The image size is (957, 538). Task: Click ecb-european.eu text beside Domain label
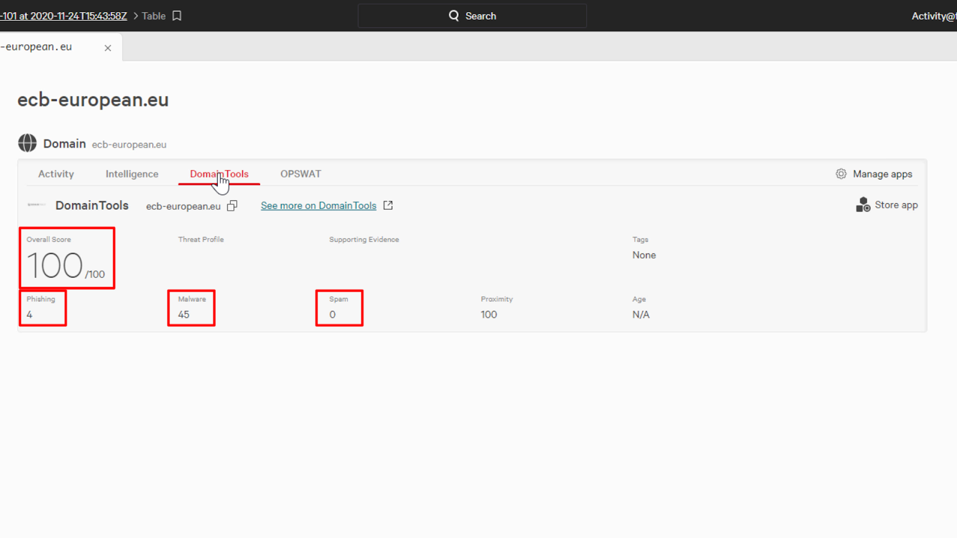tap(129, 145)
